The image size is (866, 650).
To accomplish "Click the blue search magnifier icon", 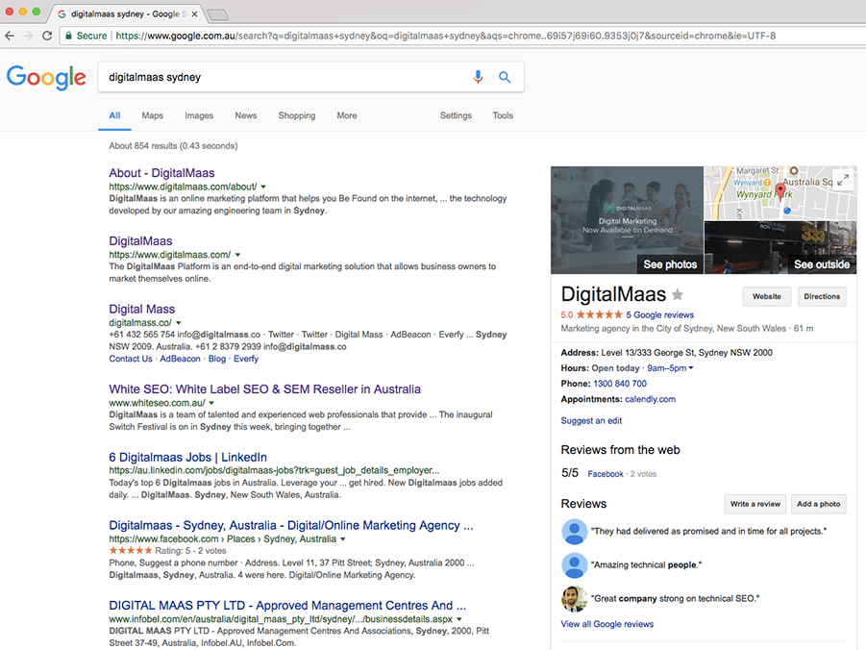I will pyautogui.click(x=505, y=77).
